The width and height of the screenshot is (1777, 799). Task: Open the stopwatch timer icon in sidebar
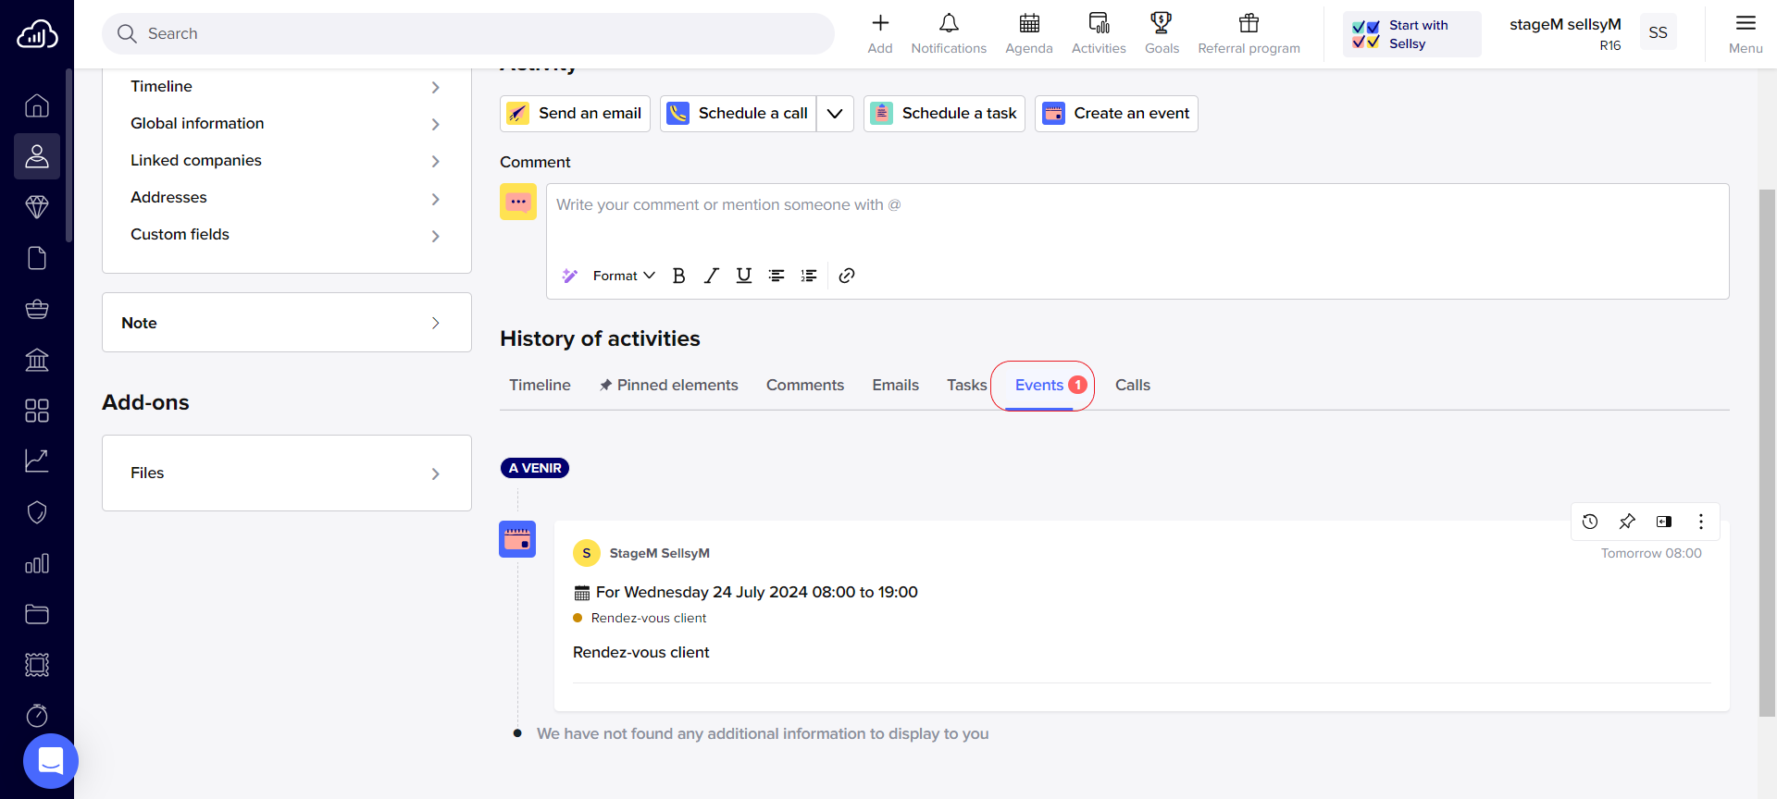click(37, 716)
